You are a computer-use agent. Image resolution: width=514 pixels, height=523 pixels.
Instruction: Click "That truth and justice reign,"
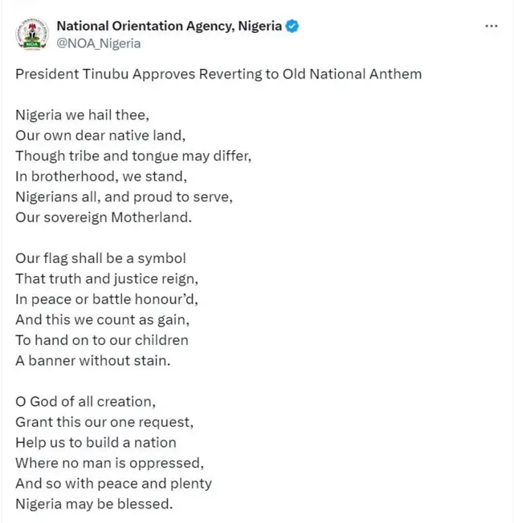click(106, 278)
